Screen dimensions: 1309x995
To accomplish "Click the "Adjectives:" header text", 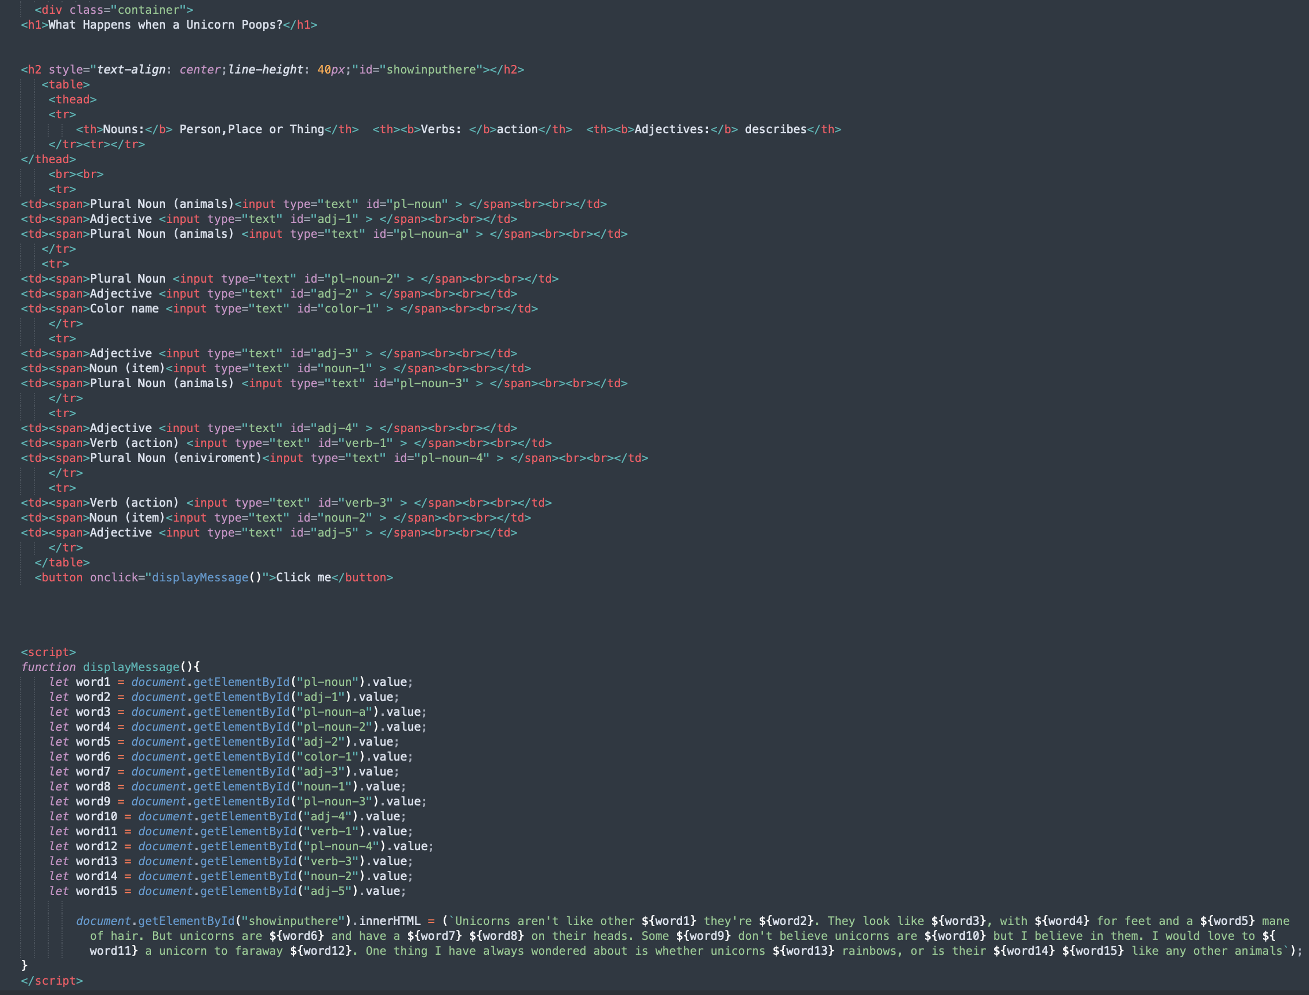I will pyautogui.click(x=672, y=130).
